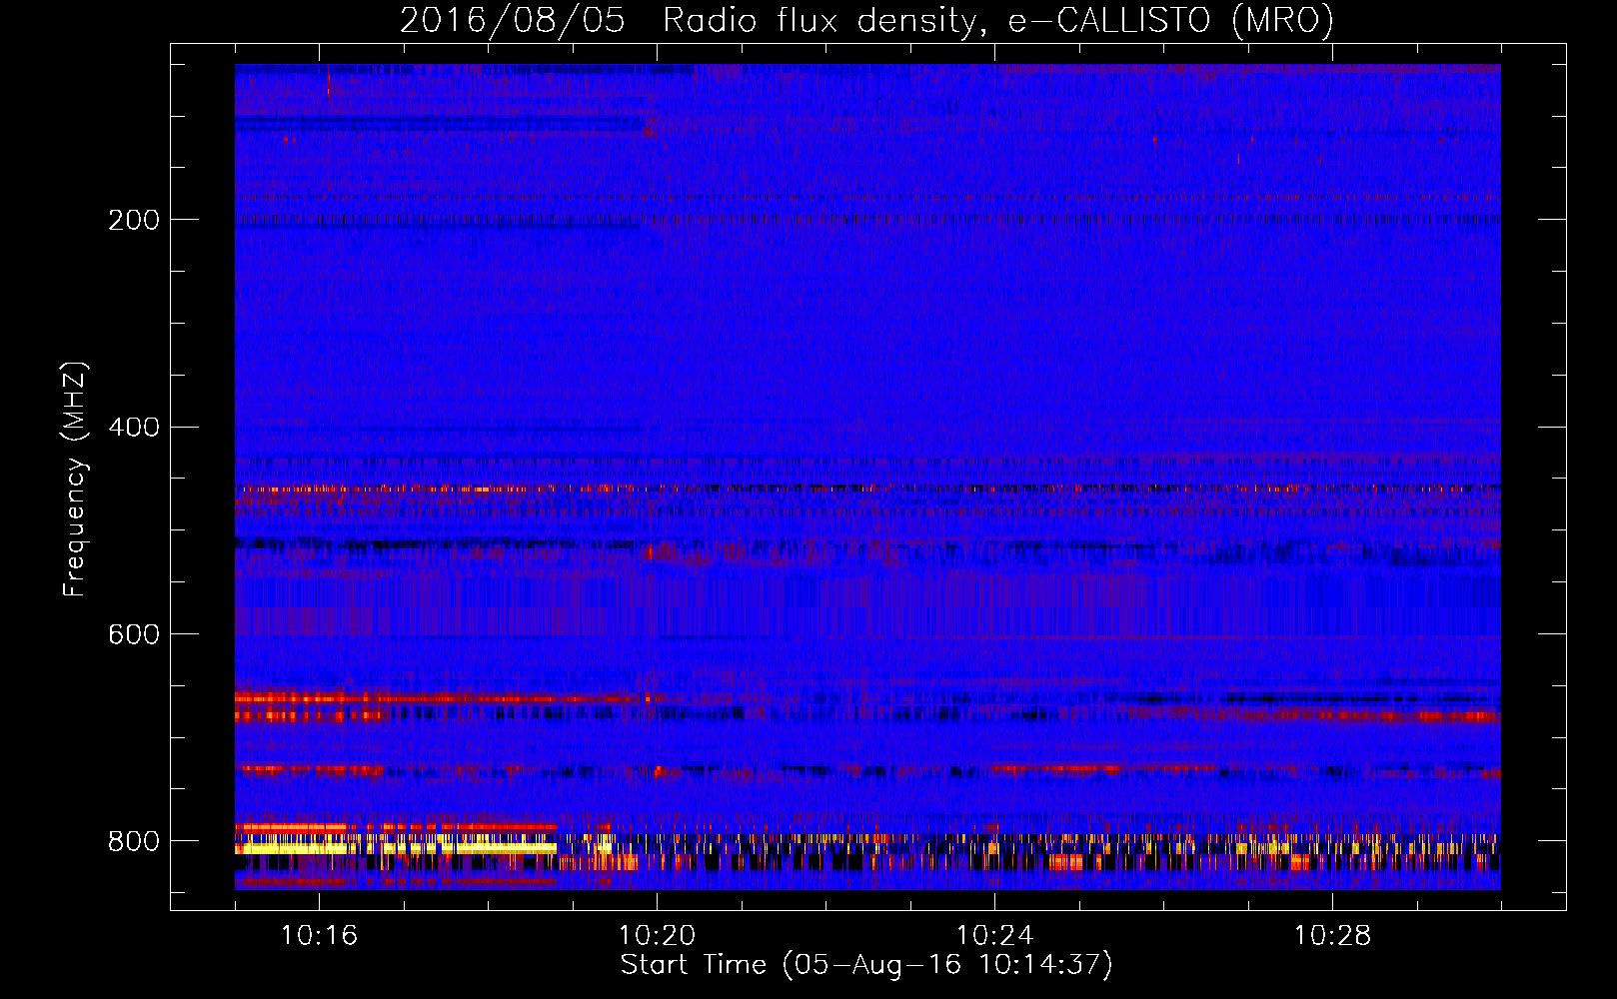Select the 400 frequency tick label
The width and height of the screenshot is (1617, 999).
[134, 428]
